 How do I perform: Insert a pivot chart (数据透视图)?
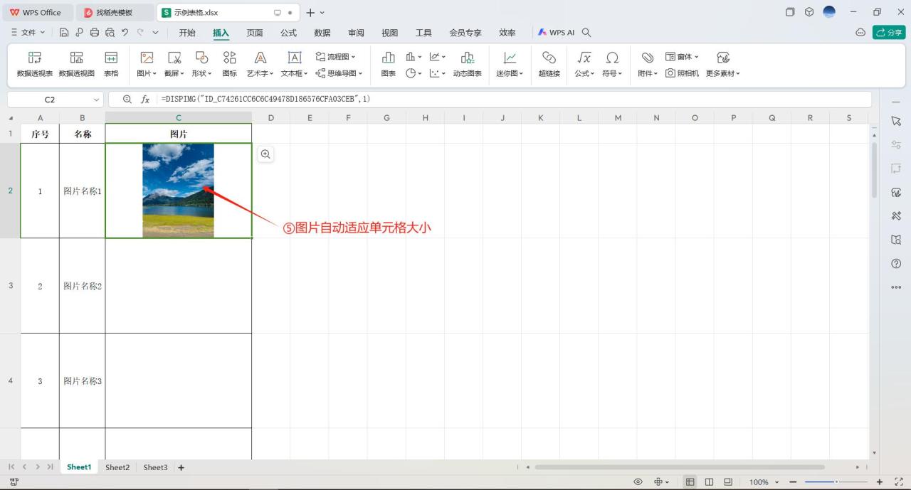coord(76,64)
